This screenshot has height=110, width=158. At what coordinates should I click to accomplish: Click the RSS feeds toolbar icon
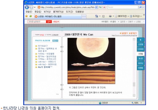pos(103,16)
